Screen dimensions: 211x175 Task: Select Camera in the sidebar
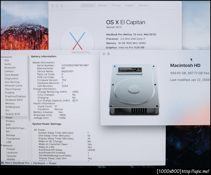tap(9, 71)
